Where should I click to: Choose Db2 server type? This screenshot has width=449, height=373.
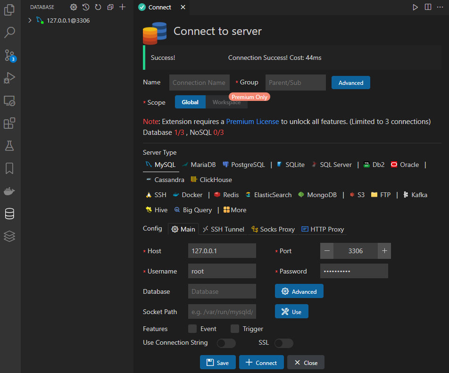point(374,165)
